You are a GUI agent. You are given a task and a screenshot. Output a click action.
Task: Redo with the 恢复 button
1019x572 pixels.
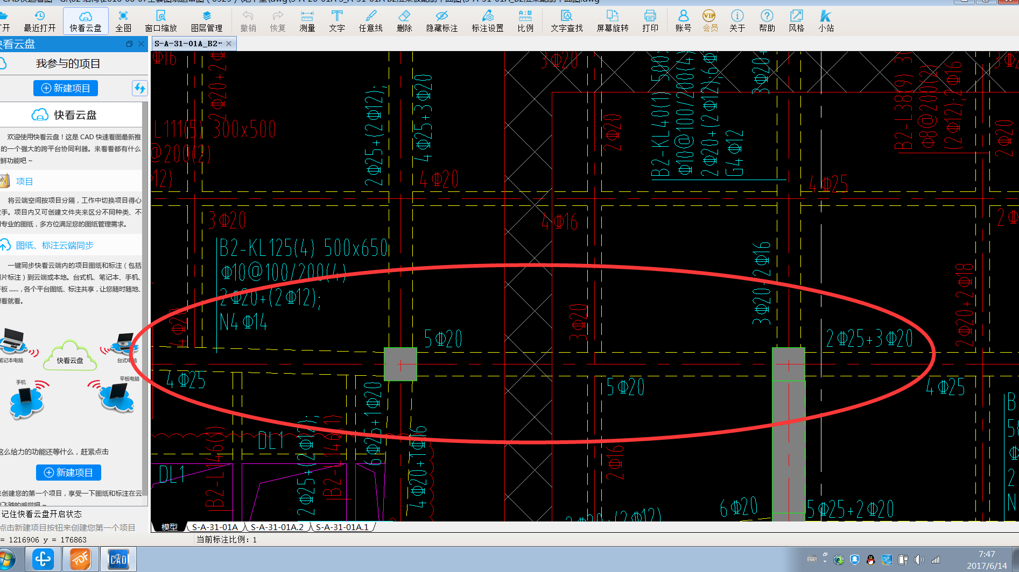(278, 21)
